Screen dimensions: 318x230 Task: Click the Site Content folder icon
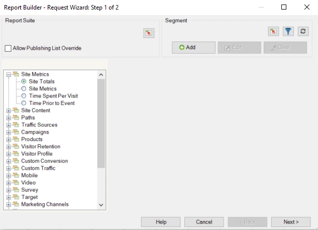16,110
